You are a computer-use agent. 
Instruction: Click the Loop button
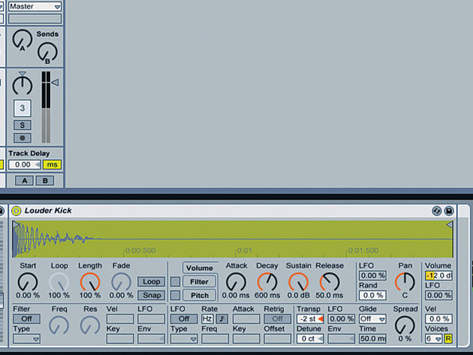pyautogui.click(x=152, y=281)
